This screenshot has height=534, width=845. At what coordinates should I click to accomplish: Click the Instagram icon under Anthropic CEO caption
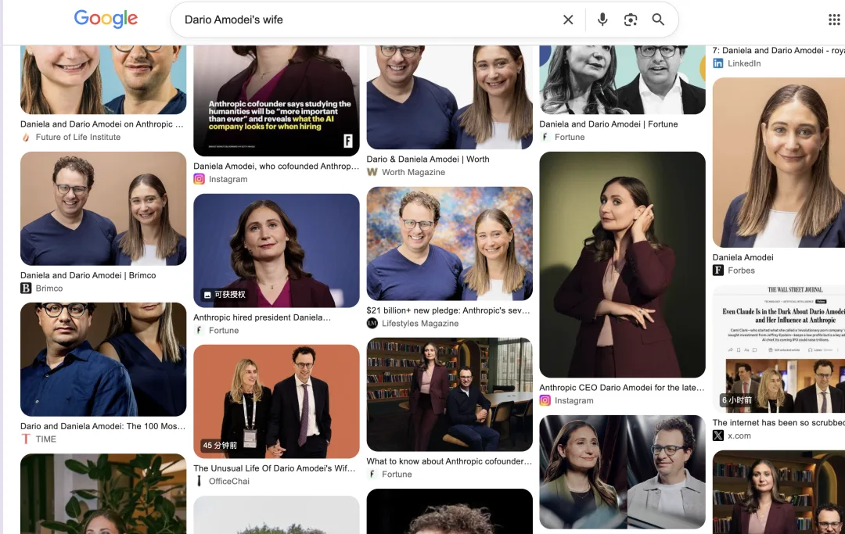545,400
